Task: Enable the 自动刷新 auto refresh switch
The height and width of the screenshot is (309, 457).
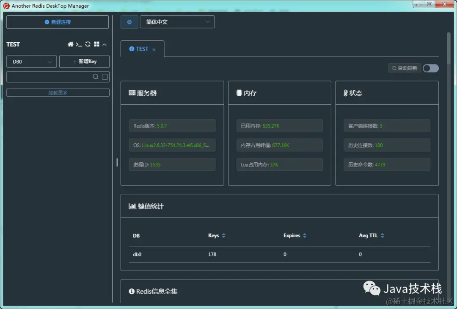Action: pyautogui.click(x=431, y=68)
